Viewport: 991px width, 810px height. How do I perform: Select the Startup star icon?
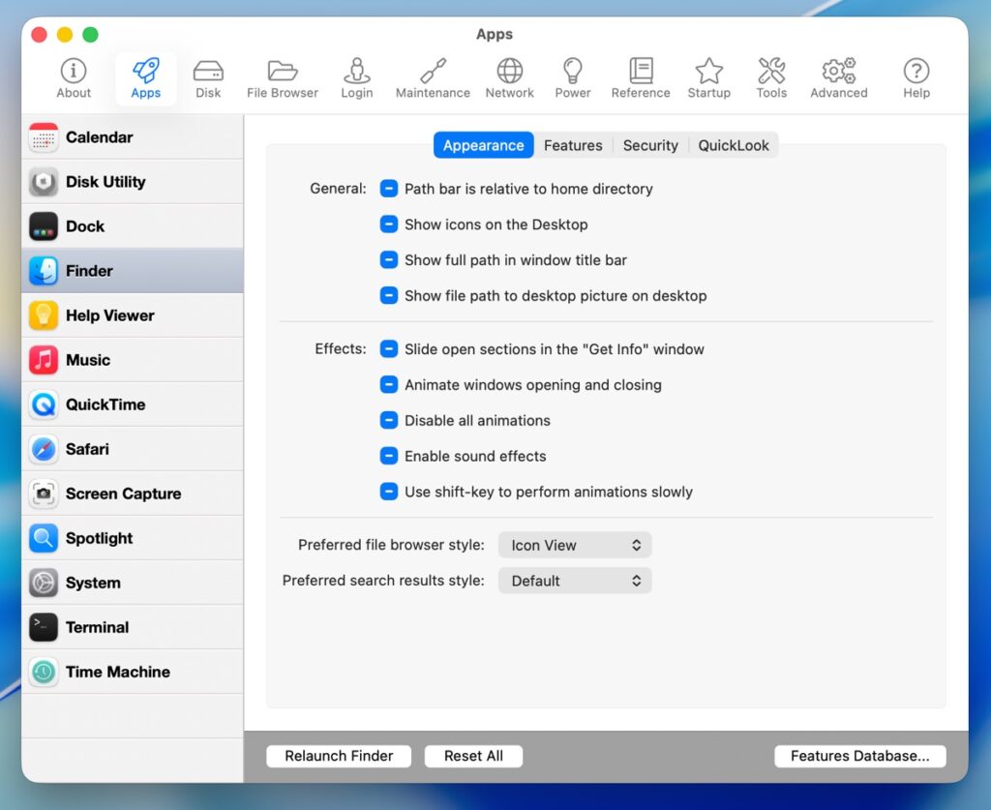point(708,78)
